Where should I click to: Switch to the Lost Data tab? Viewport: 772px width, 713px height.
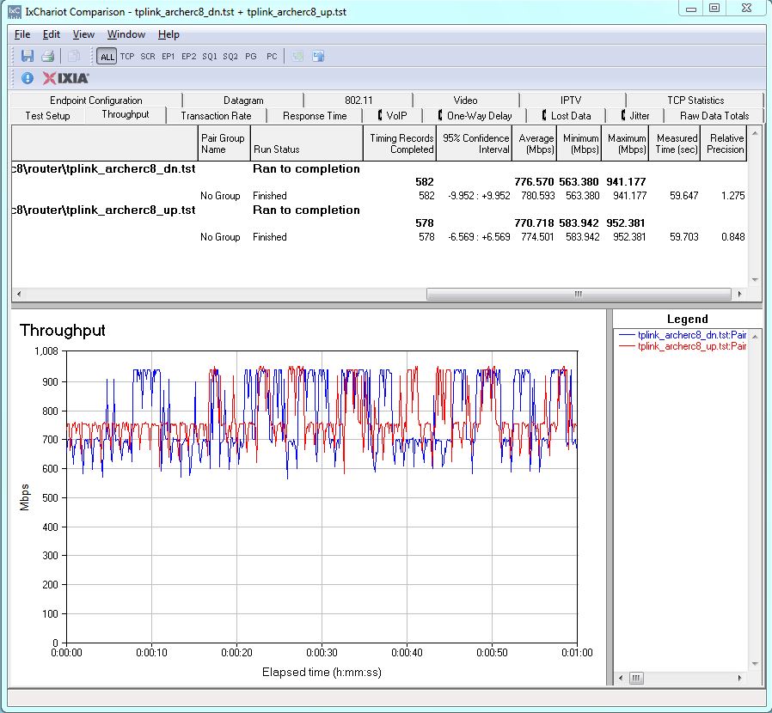(567, 116)
